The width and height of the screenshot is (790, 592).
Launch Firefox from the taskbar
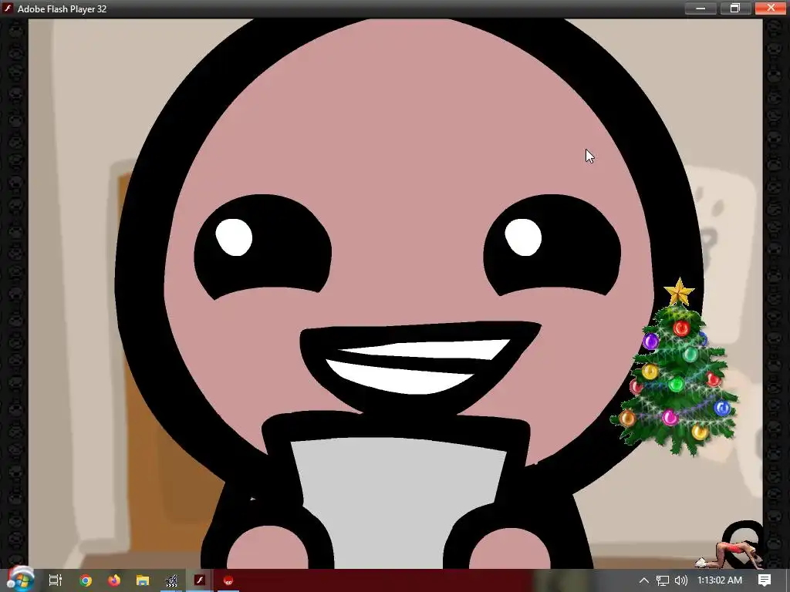(x=114, y=580)
